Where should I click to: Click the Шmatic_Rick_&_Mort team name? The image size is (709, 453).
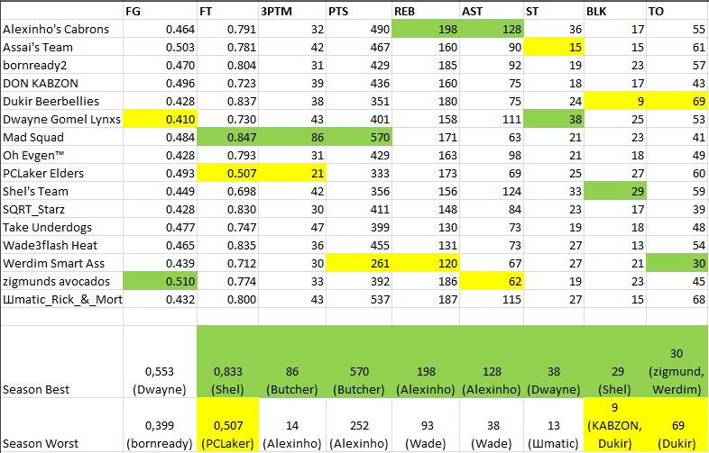[62, 299]
